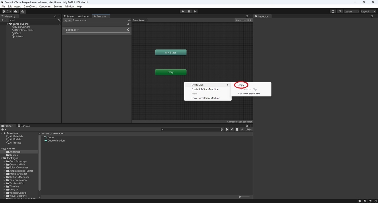Image resolution: width=378 pixels, height=203 pixels.
Task: Toggle the Auto Live Link button
Action: 244,20
